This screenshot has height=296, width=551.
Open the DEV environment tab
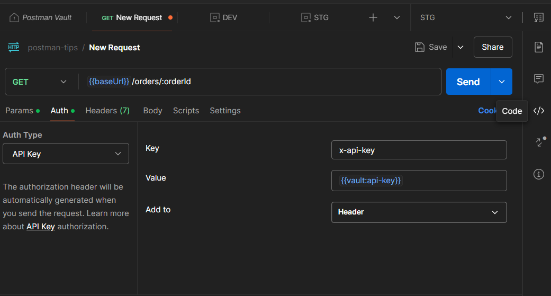[223, 17]
